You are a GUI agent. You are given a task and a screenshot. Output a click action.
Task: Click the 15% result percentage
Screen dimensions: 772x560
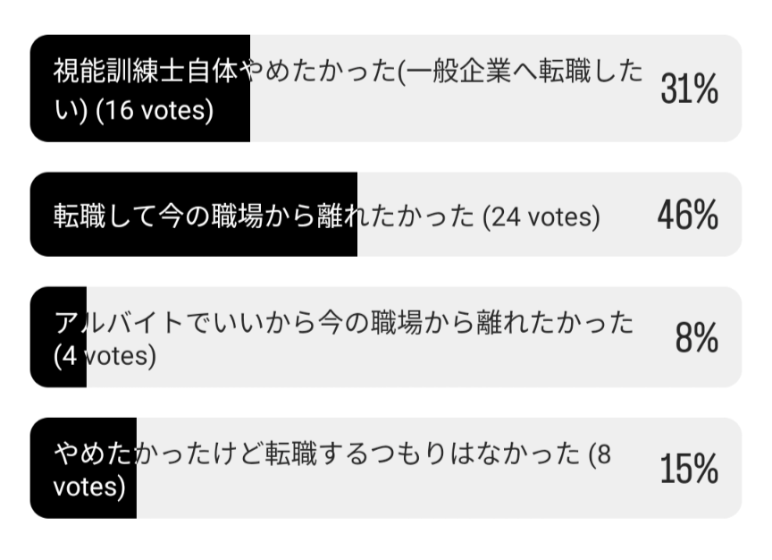click(x=689, y=469)
